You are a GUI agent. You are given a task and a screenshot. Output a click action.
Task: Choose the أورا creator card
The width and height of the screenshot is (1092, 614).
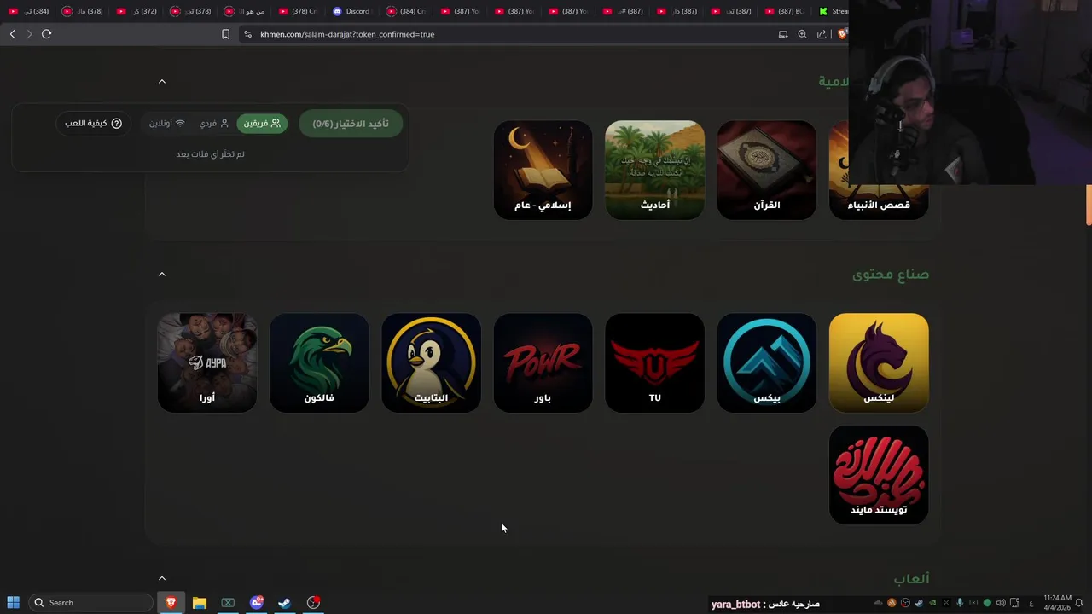tap(206, 362)
